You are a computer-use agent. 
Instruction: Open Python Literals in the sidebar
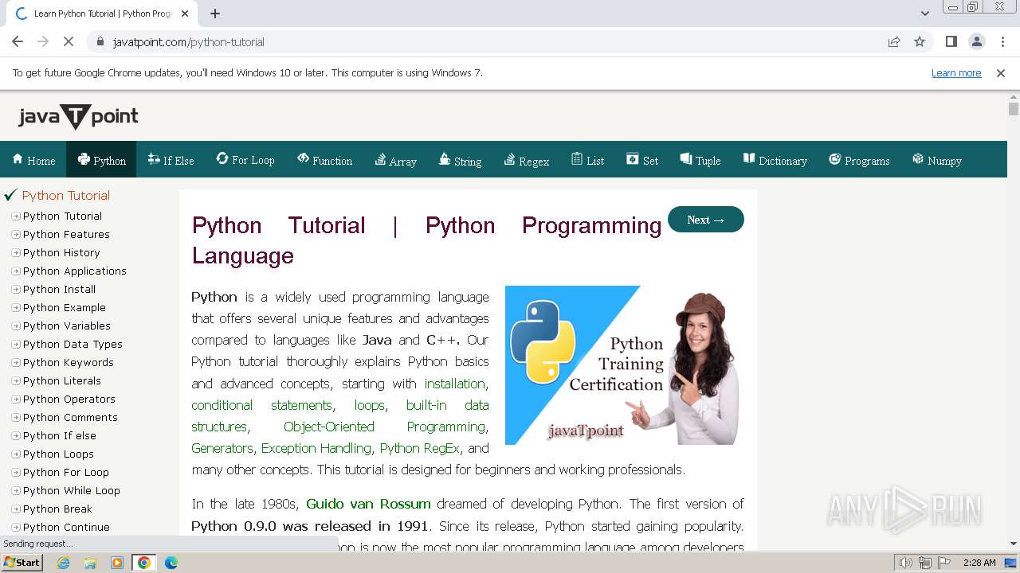[62, 381]
